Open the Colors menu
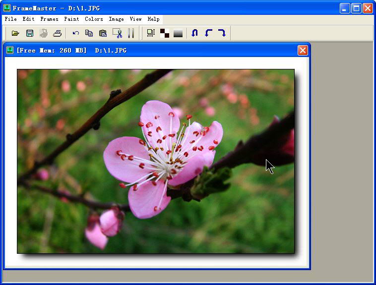376x285 pixels. click(94, 19)
